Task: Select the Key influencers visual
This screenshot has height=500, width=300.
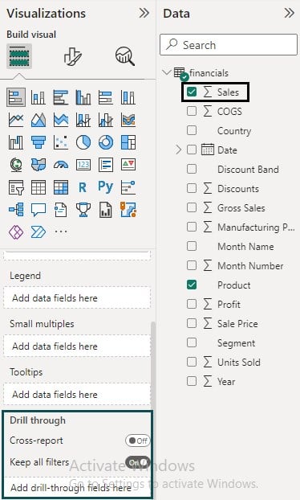Action: click(x=128, y=187)
